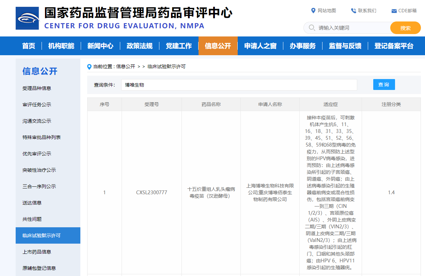This screenshot has width=425, height=276.
Task: Click the magnifier icon in search box
Action: click(311, 28)
